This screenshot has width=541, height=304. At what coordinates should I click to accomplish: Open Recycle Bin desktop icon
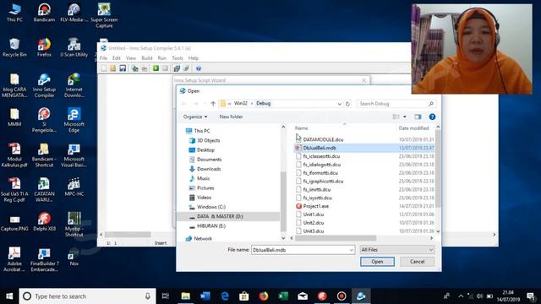coord(14,48)
